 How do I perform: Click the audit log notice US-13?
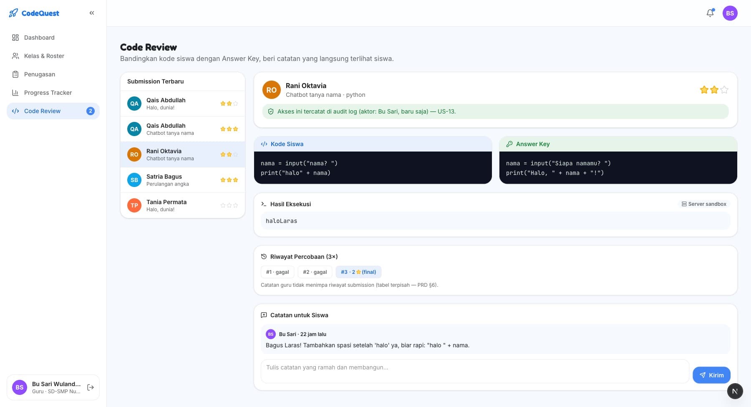(x=496, y=111)
